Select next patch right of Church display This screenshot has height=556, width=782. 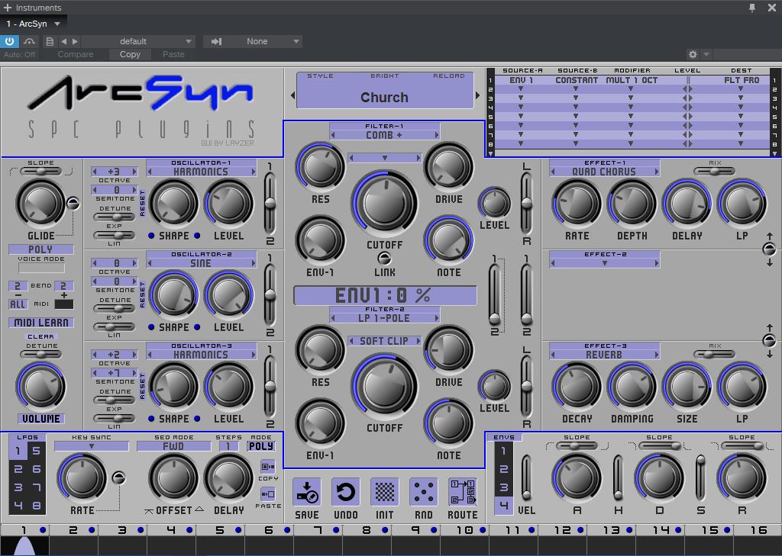[x=477, y=95]
